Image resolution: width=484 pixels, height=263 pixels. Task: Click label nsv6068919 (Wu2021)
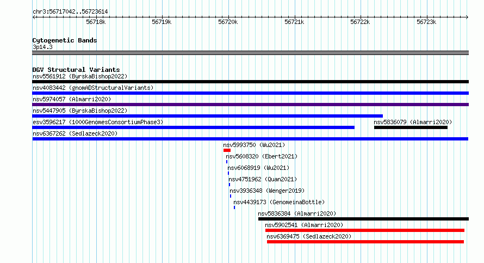[258, 168]
